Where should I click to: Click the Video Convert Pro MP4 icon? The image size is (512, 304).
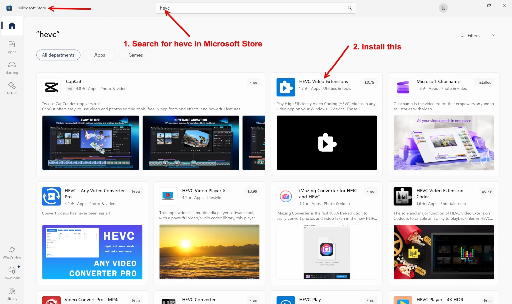coord(51,300)
